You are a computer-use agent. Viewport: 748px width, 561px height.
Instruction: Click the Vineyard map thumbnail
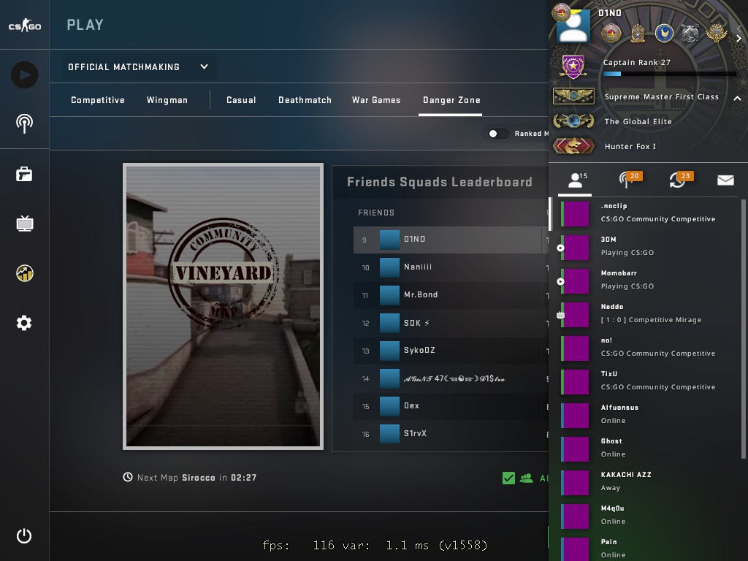(x=224, y=306)
